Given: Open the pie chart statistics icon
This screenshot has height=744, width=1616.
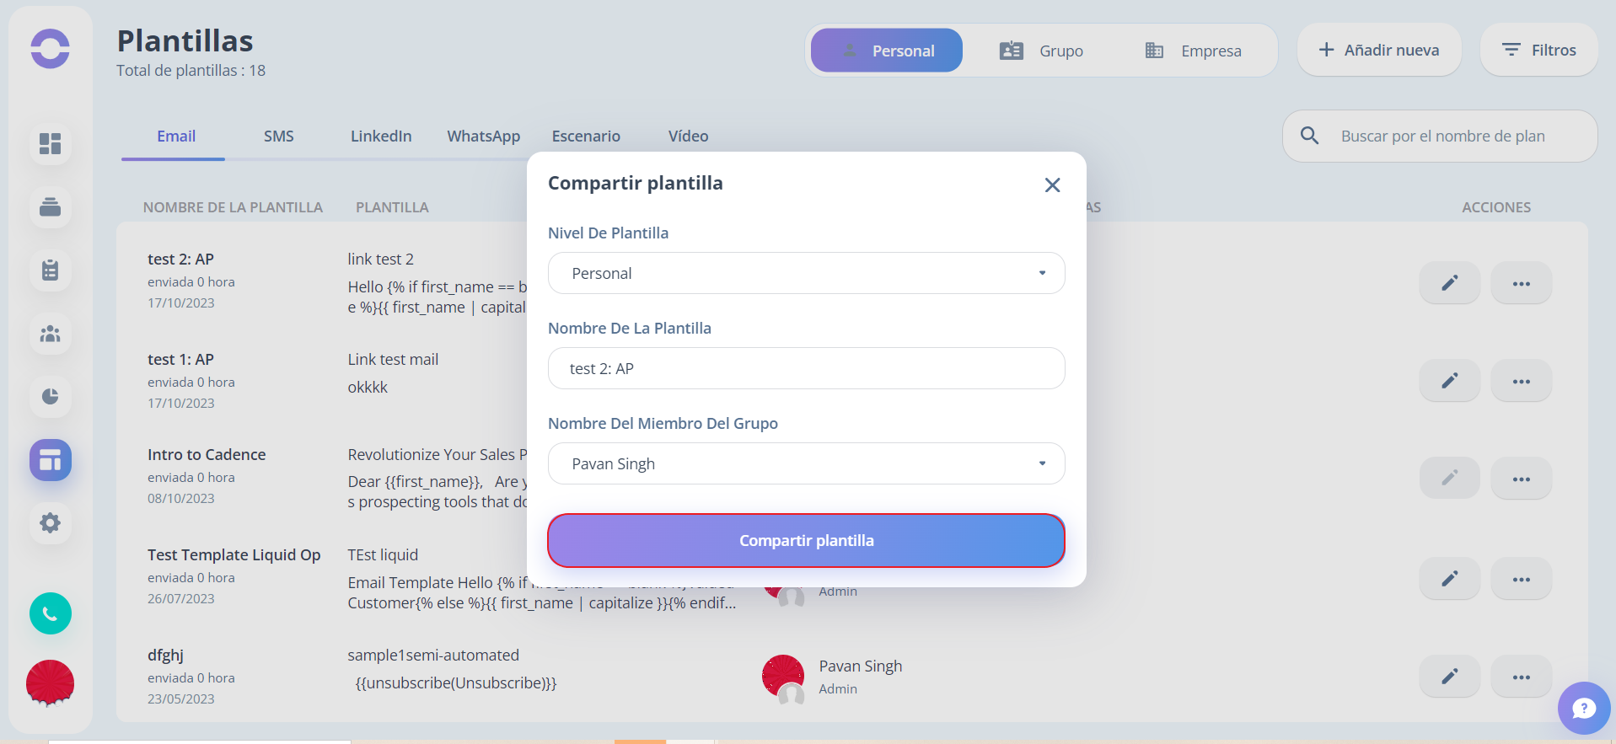Looking at the screenshot, I should click(51, 397).
